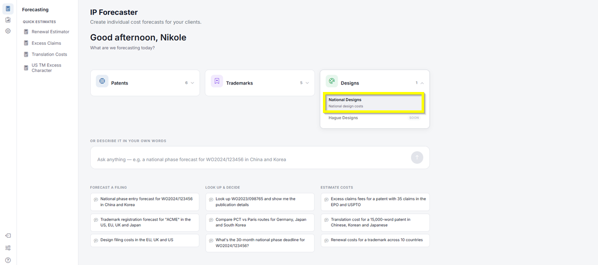Open US TM Excess Character estimate
The width and height of the screenshot is (598, 265).
[x=46, y=68]
